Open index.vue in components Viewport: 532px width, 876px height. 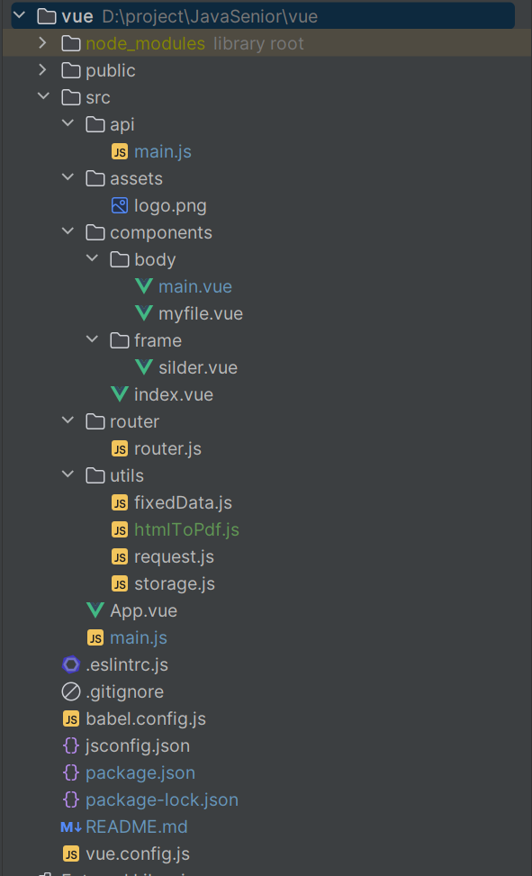174,394
